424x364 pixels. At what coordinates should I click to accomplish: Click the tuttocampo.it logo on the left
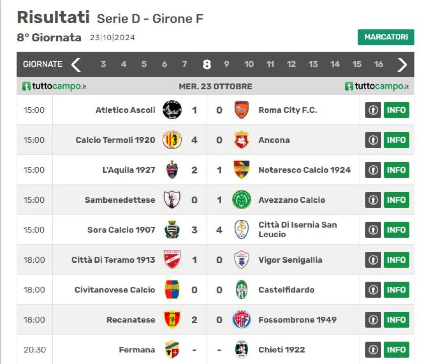(x=54, y=86)
